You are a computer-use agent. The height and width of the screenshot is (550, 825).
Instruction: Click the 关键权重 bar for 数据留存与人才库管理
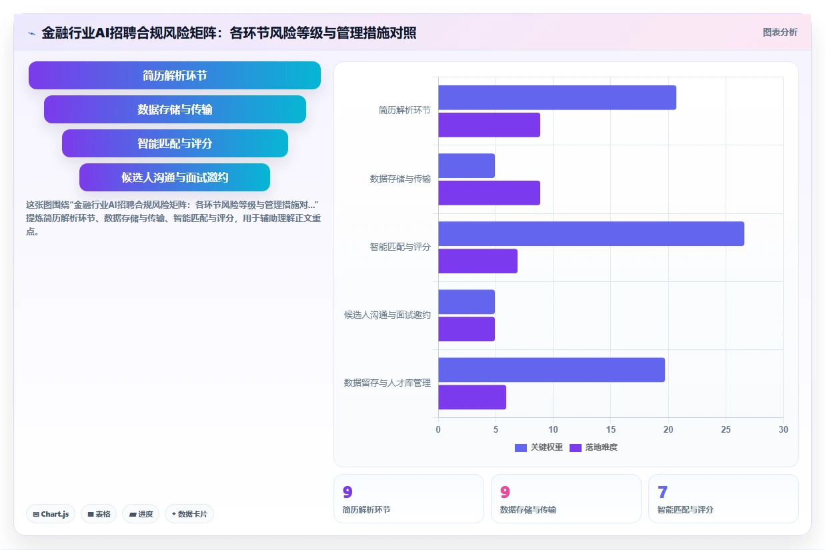coord(552,369)
